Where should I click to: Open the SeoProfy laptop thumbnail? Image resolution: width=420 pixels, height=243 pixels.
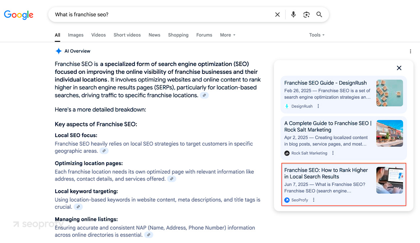389,180
